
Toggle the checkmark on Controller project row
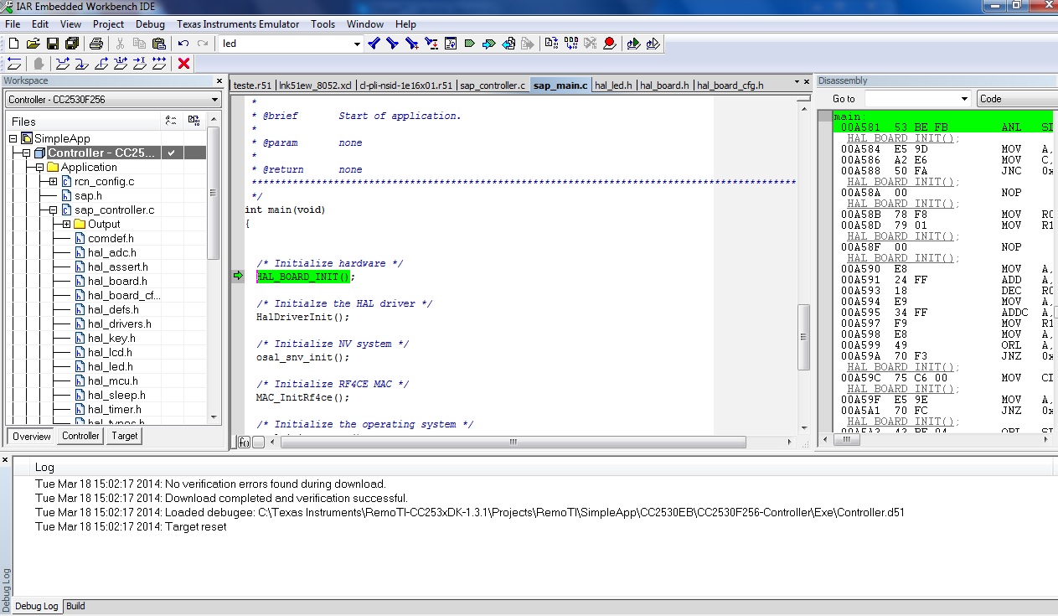(171, 153)
